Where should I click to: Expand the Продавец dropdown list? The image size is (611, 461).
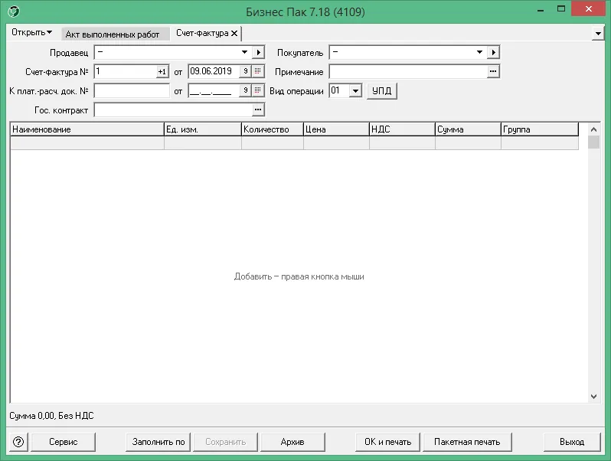pyautogui.click(x=244, y=52)
